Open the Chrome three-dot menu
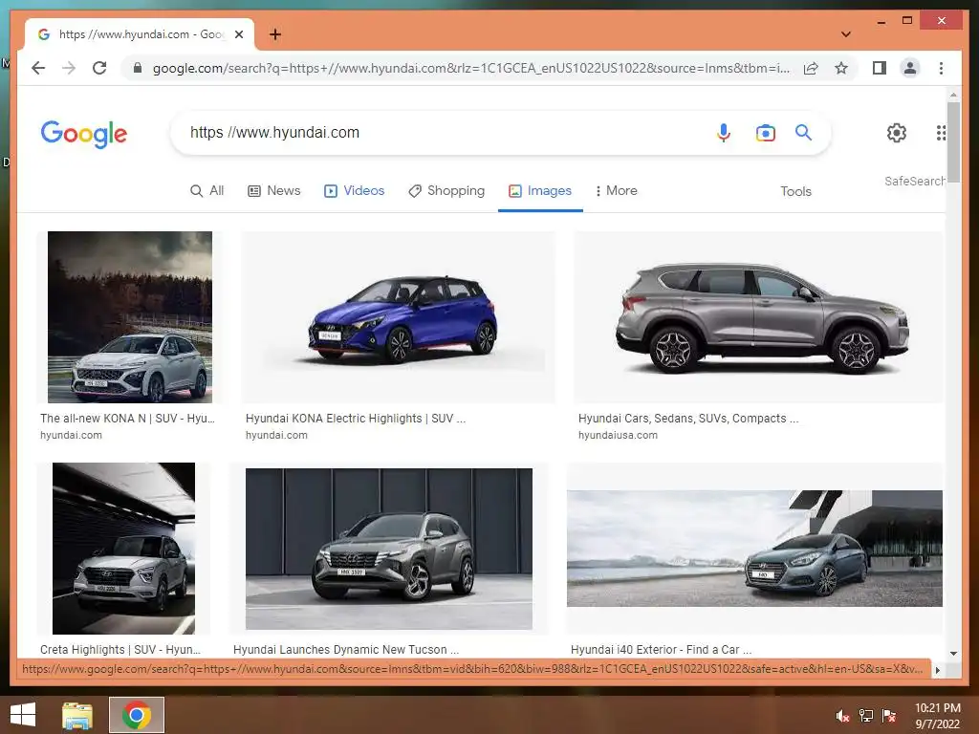Image resolution: width=979 pixels, height=734 pixels. click(x=941, y=68)
